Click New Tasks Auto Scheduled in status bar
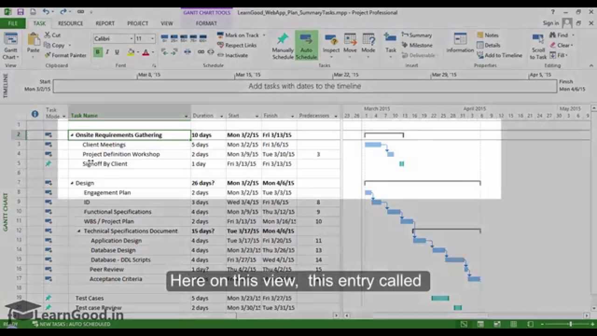This screenshot has height=336, width=597. point(71,324)
